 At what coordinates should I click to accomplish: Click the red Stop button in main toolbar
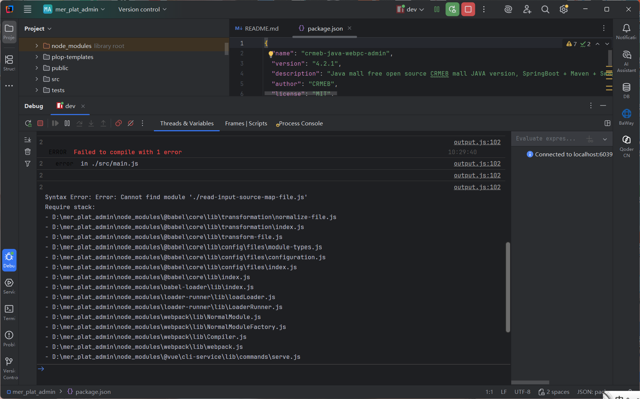point(468,9)
